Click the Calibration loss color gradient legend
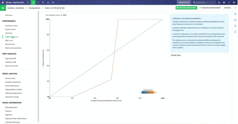Image resolution: width=238 pixels, height=124 pixels. 148,92
